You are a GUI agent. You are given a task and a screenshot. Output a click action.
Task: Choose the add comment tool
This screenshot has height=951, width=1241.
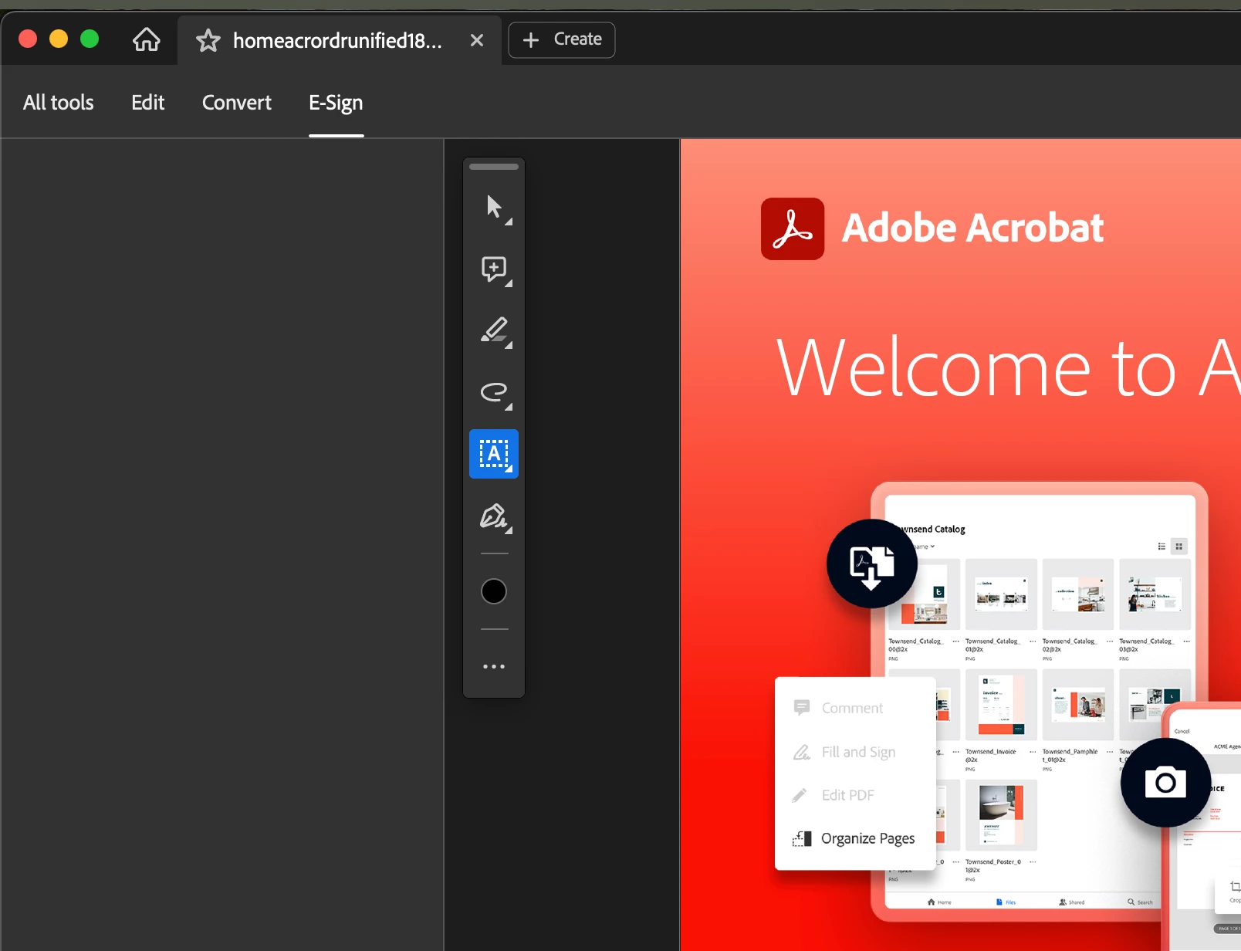[x=494, y=269]
